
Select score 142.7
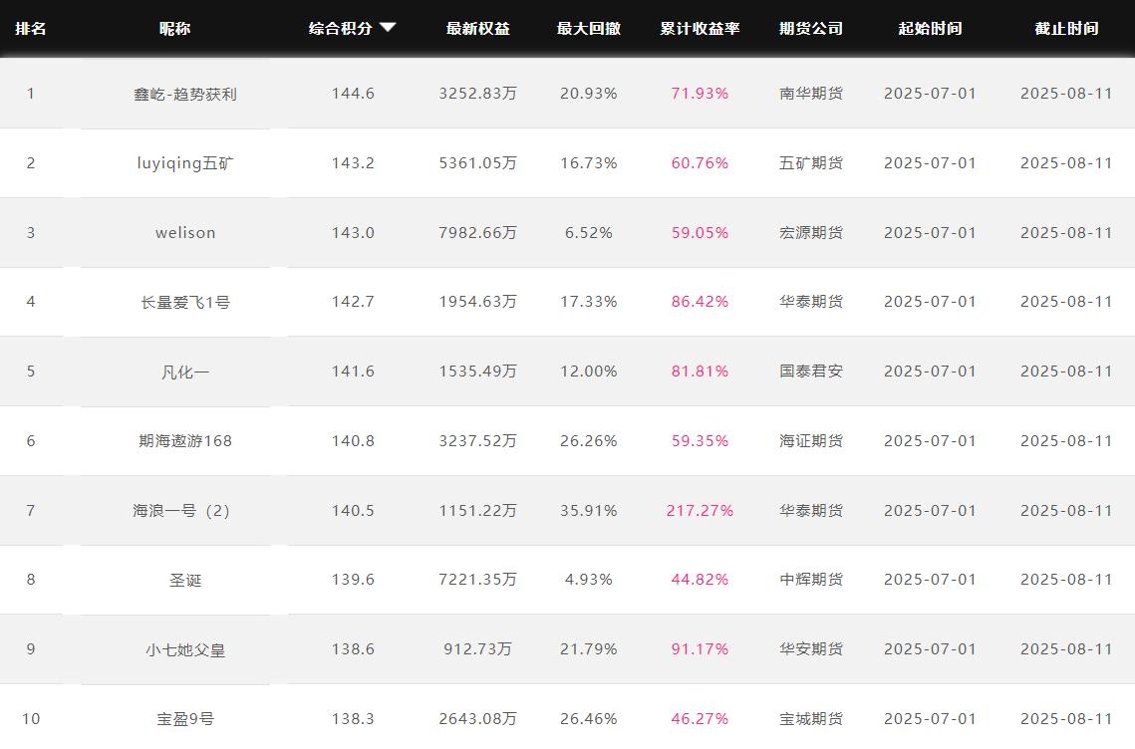pos(353,301)
